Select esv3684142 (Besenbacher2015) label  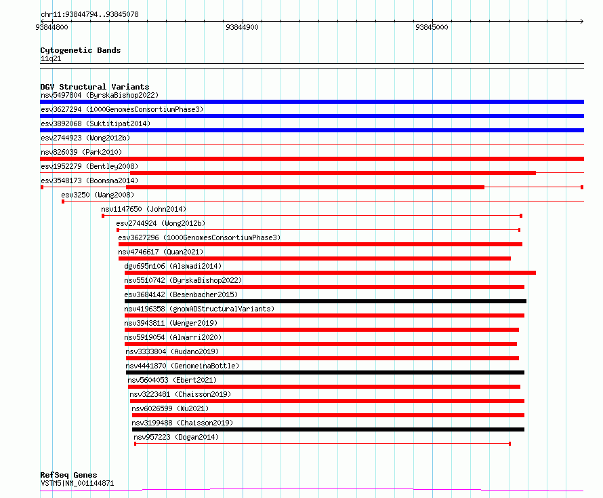point(181,294)
